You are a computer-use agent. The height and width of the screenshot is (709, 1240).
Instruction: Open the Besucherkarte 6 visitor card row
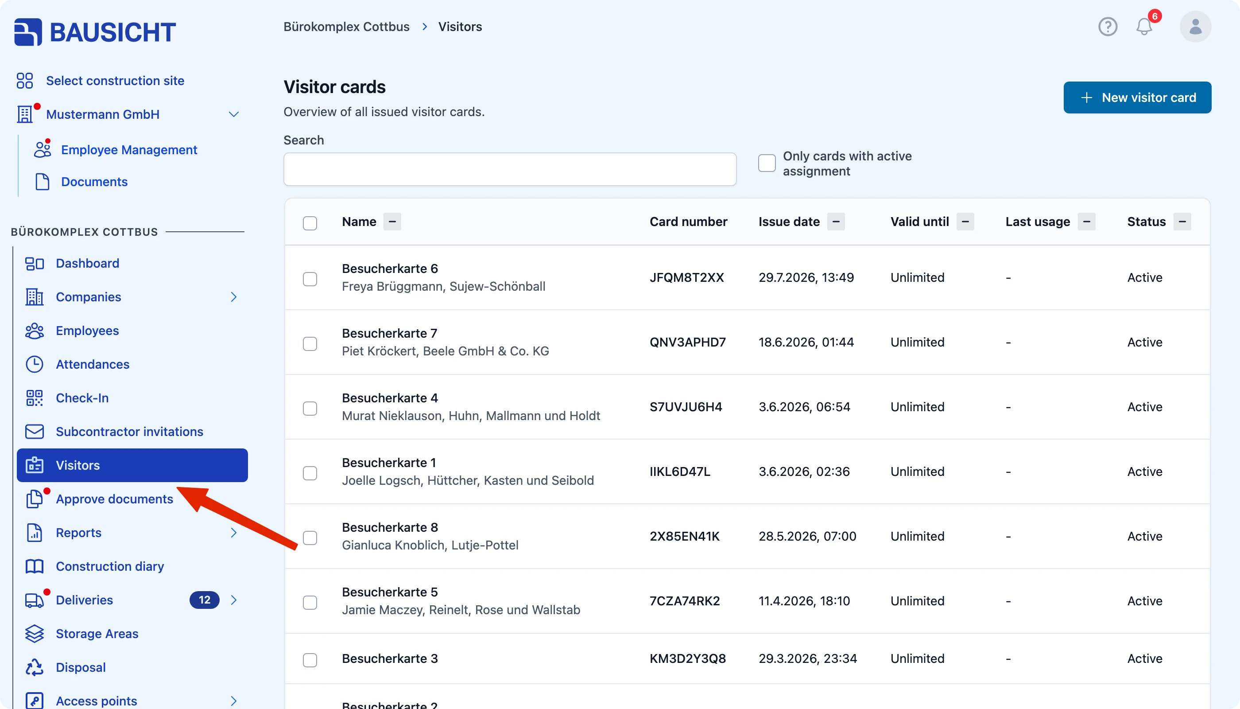(x=747, y=277)
